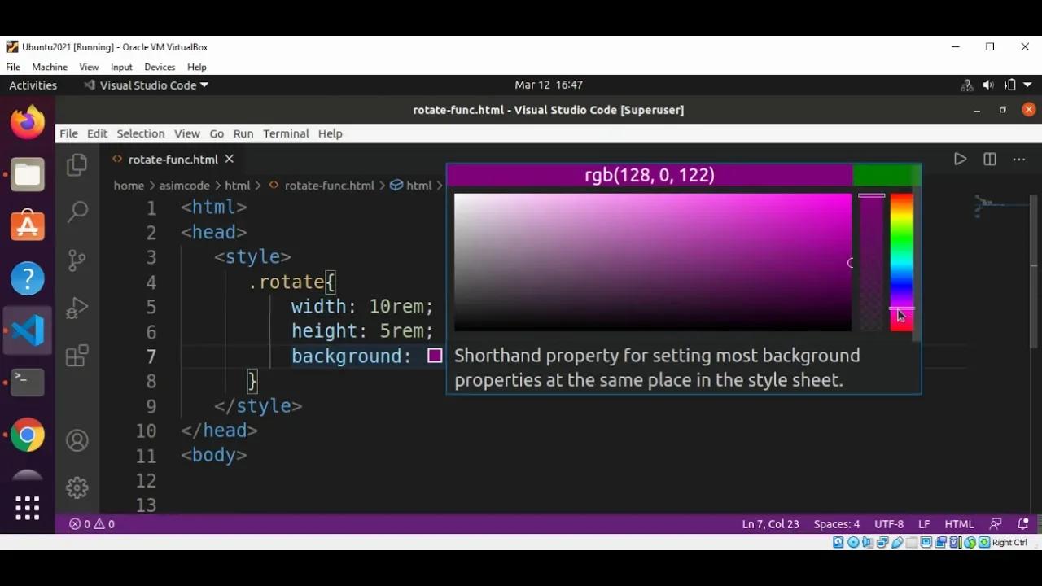Open the Visual Studio Code top-bar dropdown
1042x586 pixels.
click(147, 85)
